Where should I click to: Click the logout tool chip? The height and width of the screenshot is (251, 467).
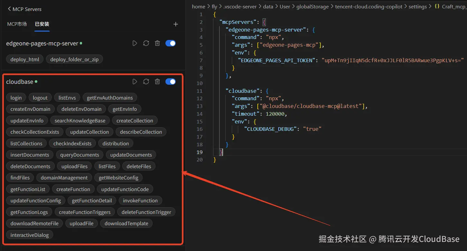(40, 98)
